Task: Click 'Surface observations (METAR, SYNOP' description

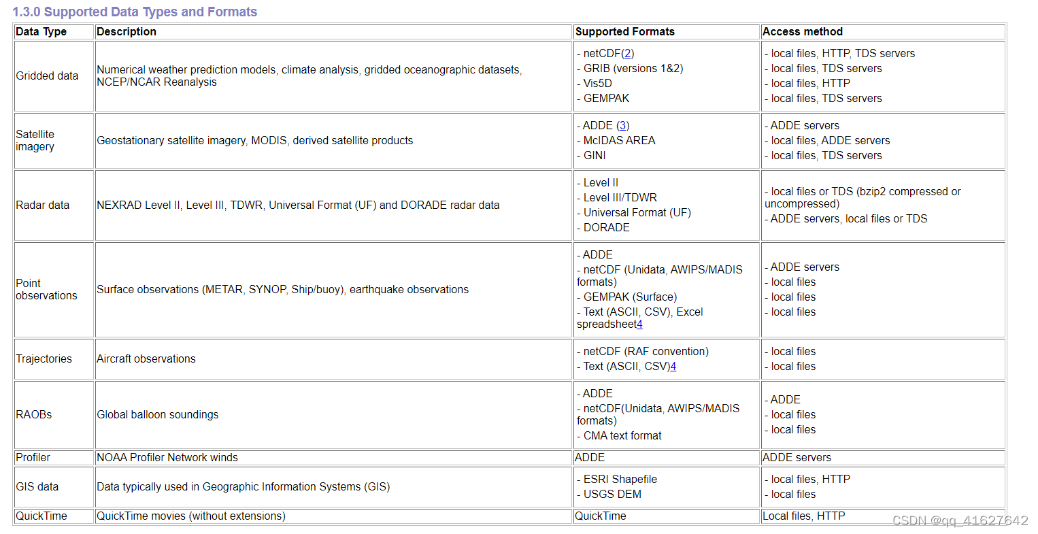Action: 283,289
